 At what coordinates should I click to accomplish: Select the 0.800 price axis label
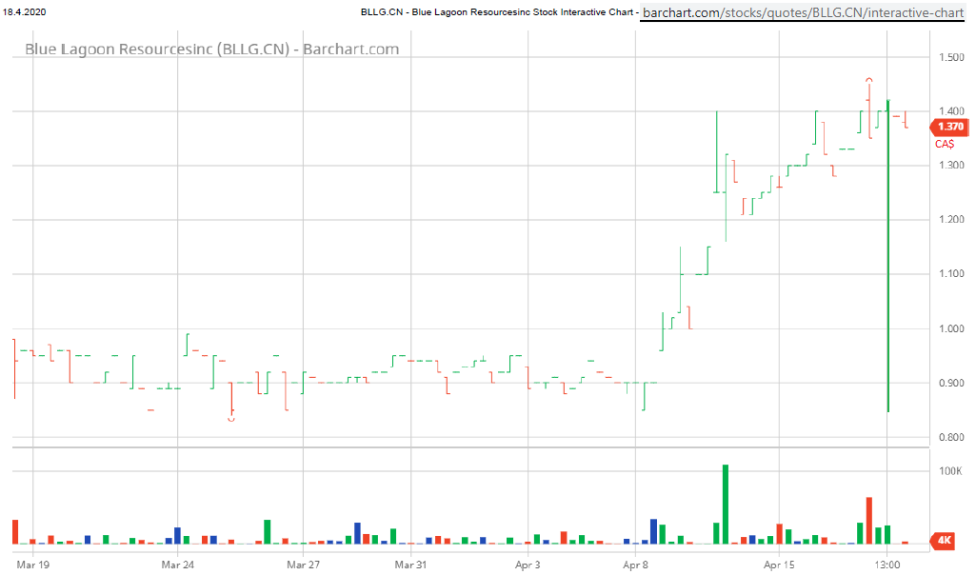tap(950, 437)
